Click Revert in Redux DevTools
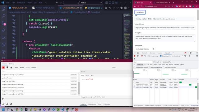The image size is (199, 112). (x=22, y=68)
